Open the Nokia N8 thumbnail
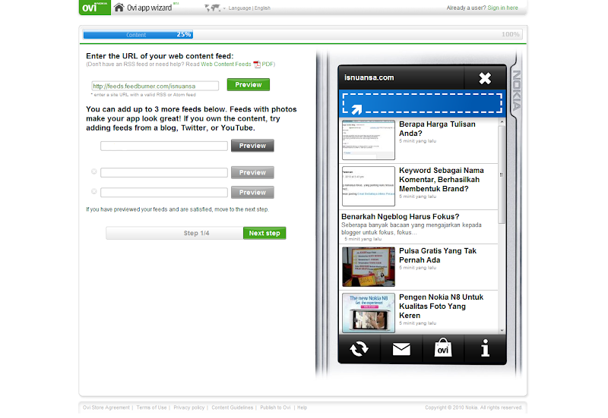Screen dimensions: 608x418 (x=369, y=313)
